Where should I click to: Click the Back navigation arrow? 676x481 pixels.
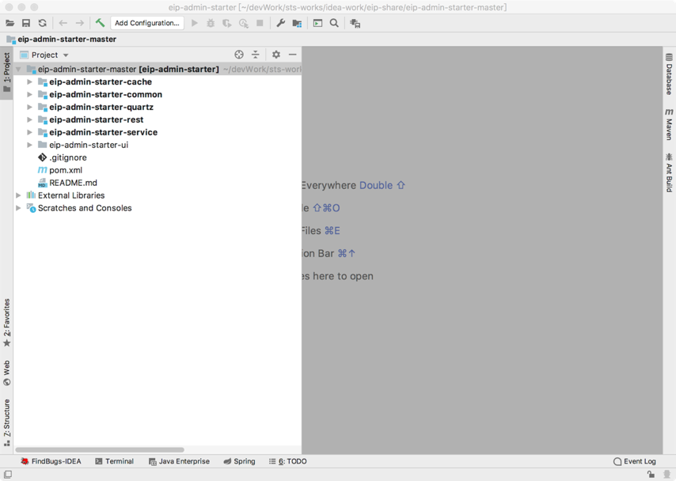click(x=63, y=23)
